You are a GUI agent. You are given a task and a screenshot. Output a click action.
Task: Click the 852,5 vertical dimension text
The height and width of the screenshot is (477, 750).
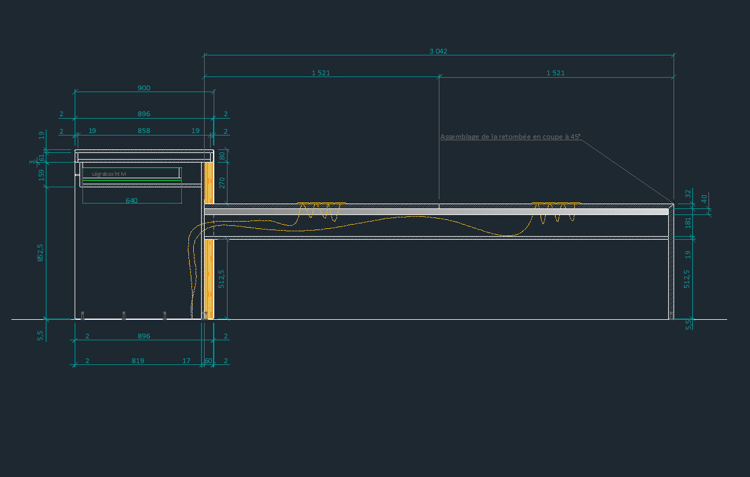40,252
